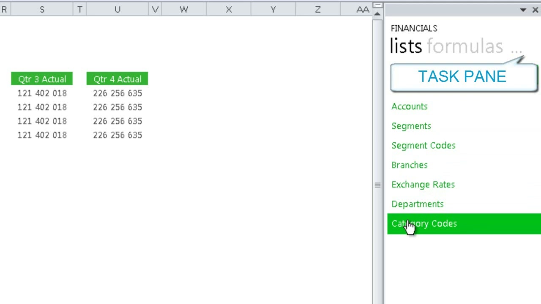
Task: Open the Exchange Rates list
Action: [423, 185]
